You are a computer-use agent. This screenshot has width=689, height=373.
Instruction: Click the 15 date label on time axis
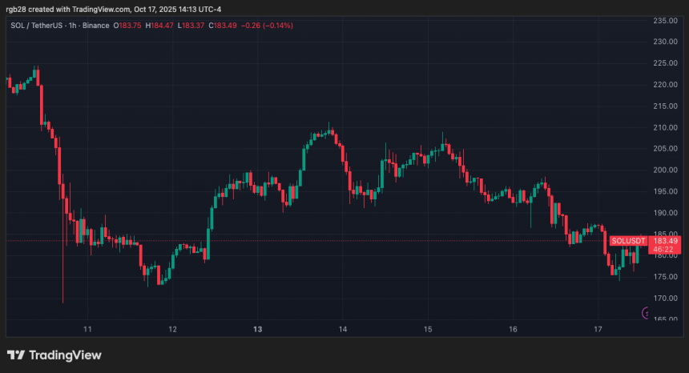(x=428, y=329)
